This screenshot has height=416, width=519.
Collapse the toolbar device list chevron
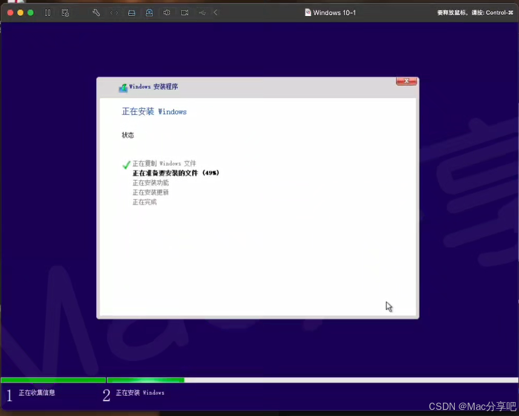[x=215, y=13]
